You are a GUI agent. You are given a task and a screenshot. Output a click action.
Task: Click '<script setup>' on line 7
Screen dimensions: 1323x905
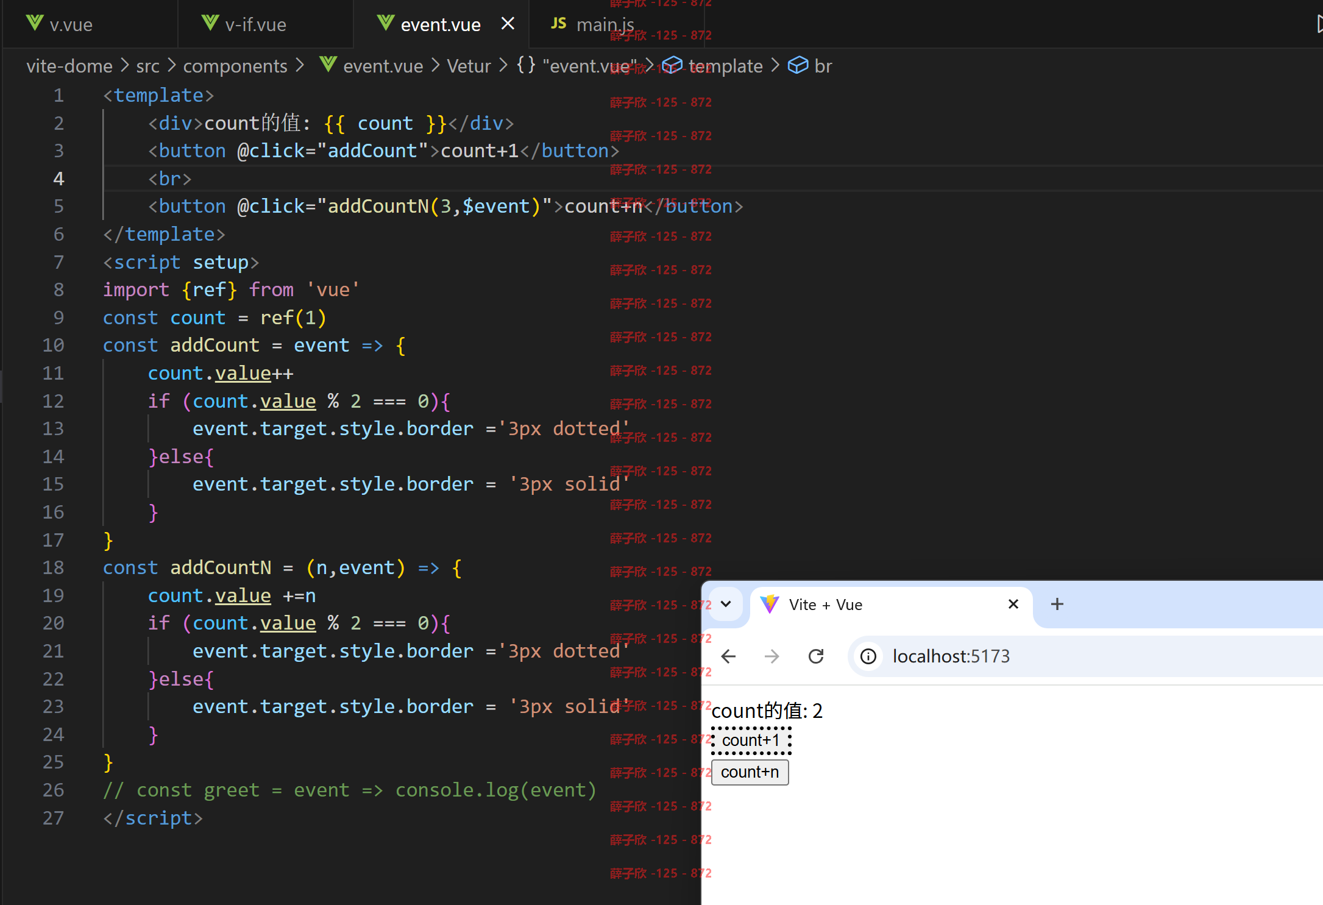(181, 263)
